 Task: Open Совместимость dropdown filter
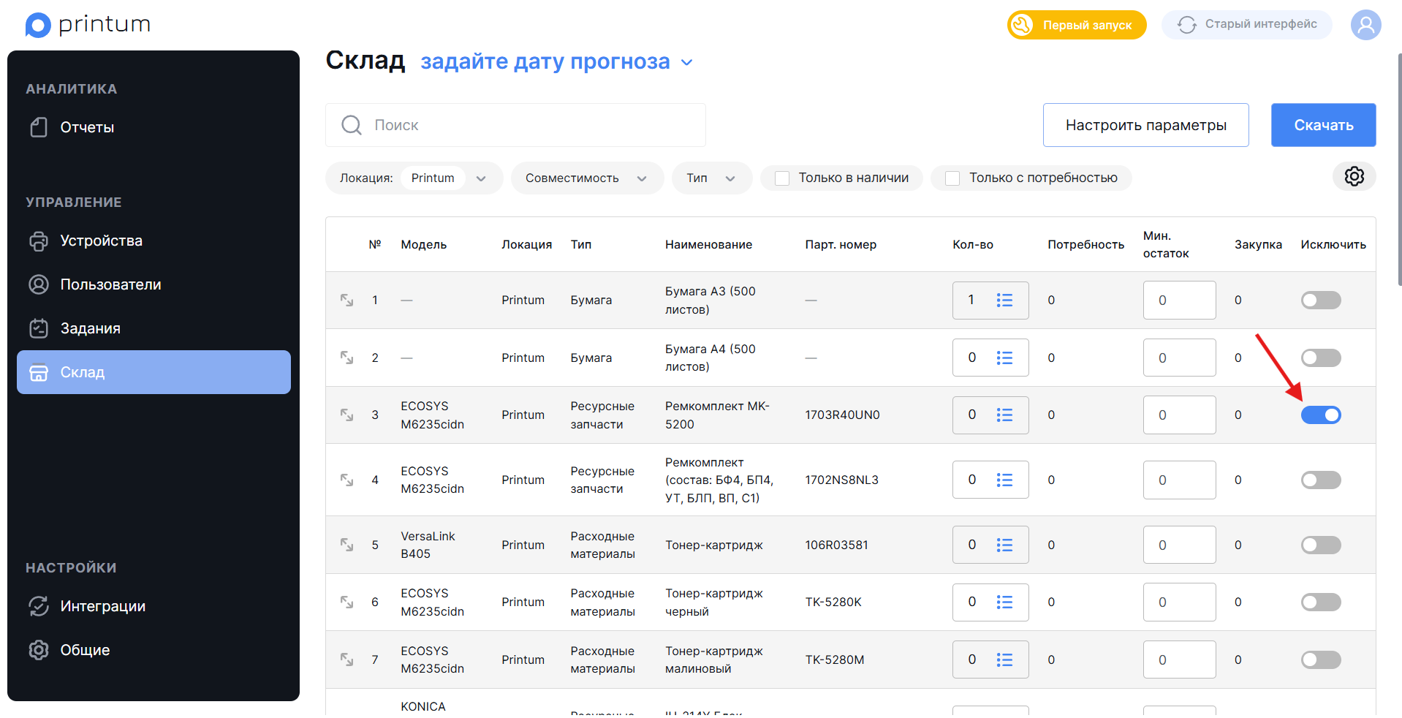coord(587,178)
